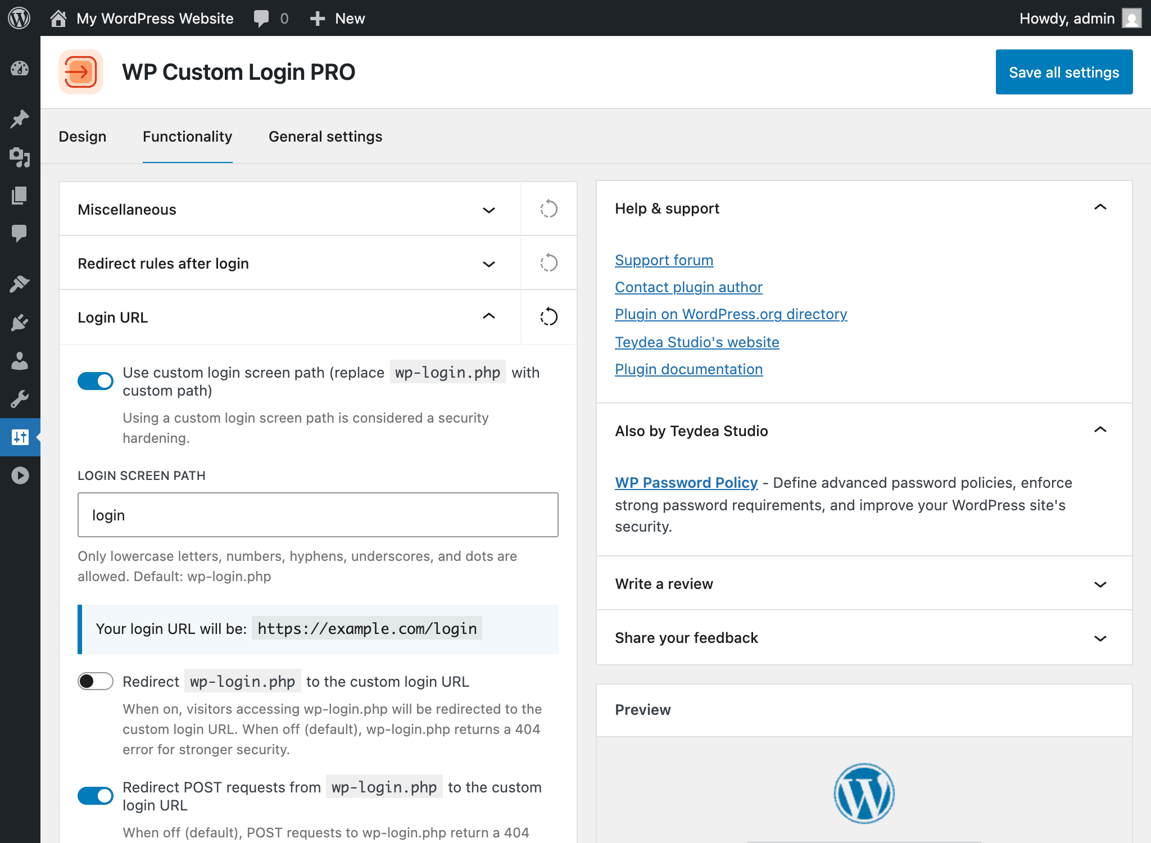Open the Media icon in sidebar
1151x843 pixels.
[20, 157]
